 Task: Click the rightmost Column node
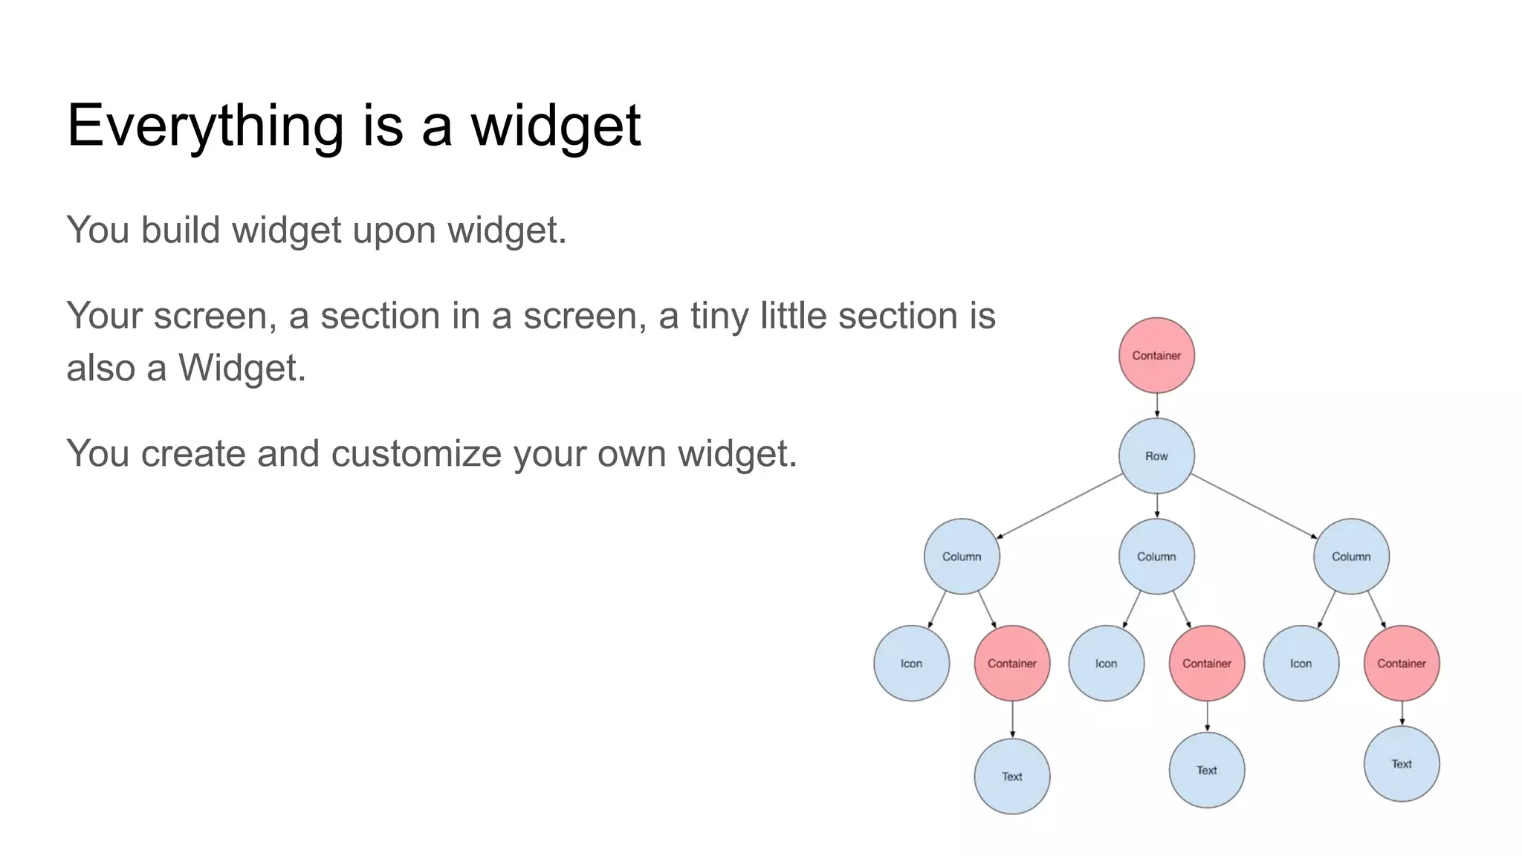pyautogui.click(x=1351, y=556)
